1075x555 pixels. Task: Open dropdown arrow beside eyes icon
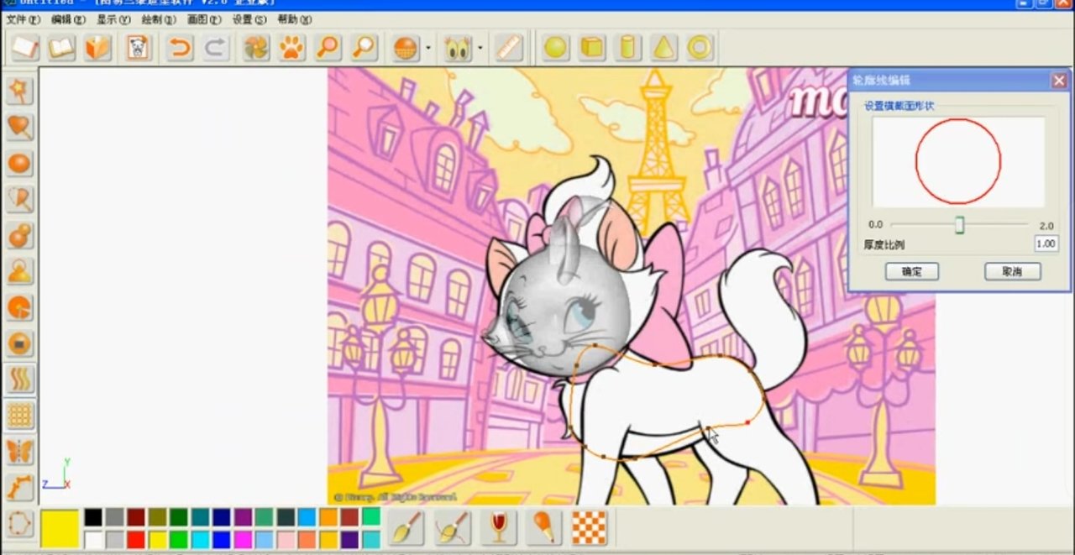(480, 48)
